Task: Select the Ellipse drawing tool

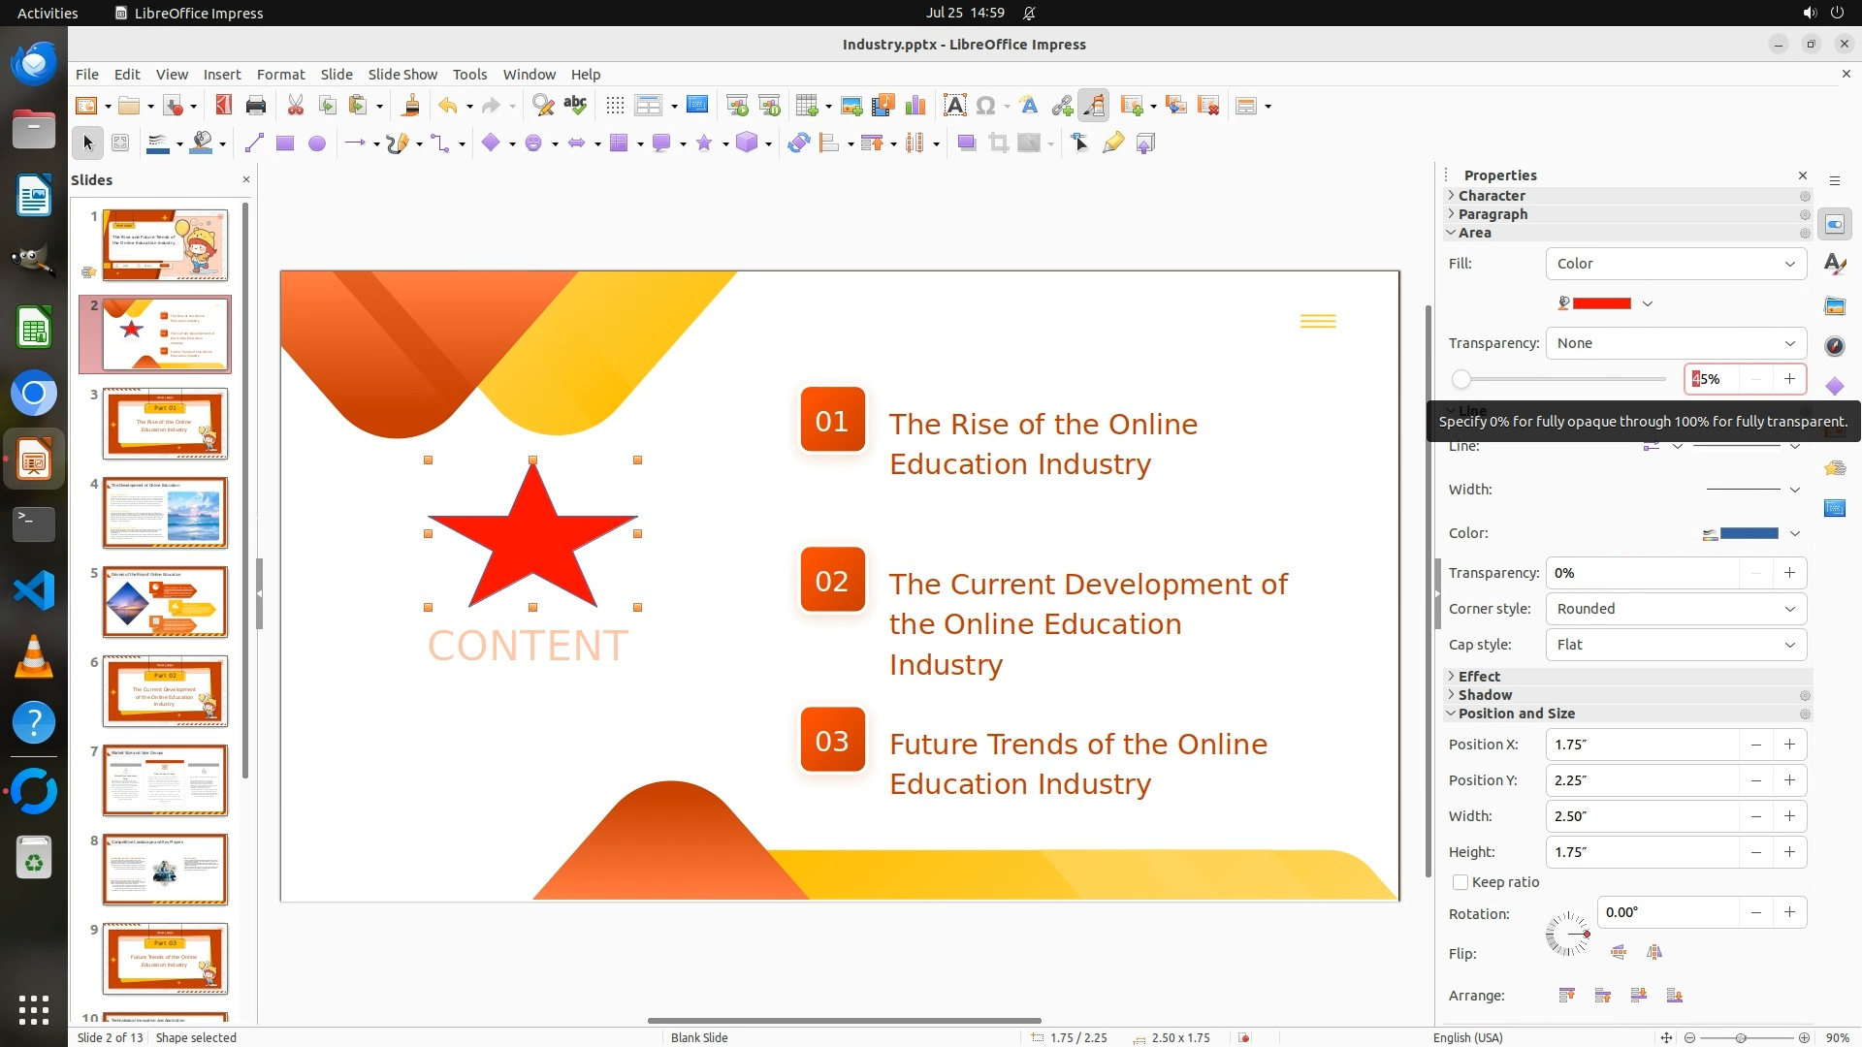Action: coord(316,143)
